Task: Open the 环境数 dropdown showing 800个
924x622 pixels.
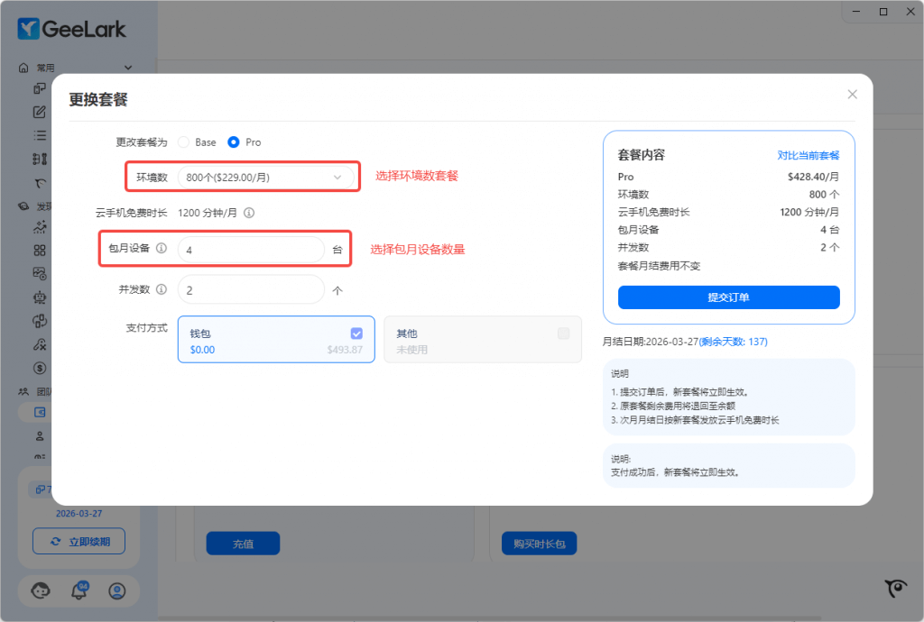Action: click(x=265, y=178)
